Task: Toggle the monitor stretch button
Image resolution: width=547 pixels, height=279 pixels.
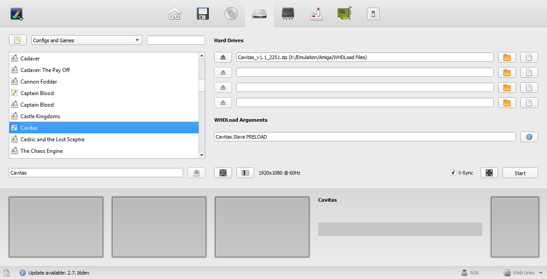Action: [x=245, y=173]
